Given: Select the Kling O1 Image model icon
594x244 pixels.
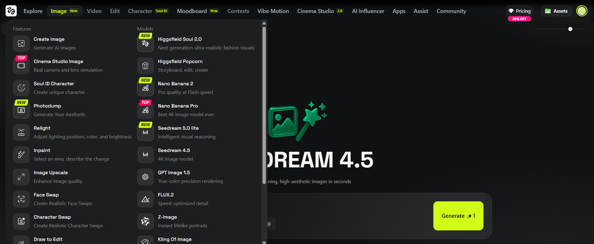Looking at the screenshot, I should [145, 240].
